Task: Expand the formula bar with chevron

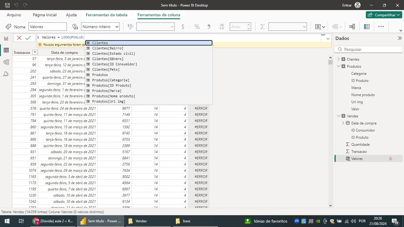Action: coord(328,38)
